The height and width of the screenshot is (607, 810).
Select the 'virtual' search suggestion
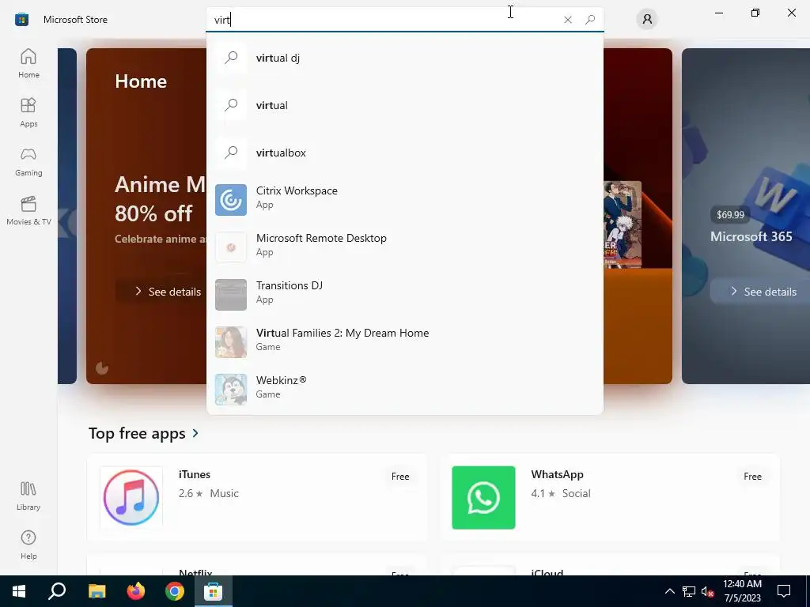404,105
